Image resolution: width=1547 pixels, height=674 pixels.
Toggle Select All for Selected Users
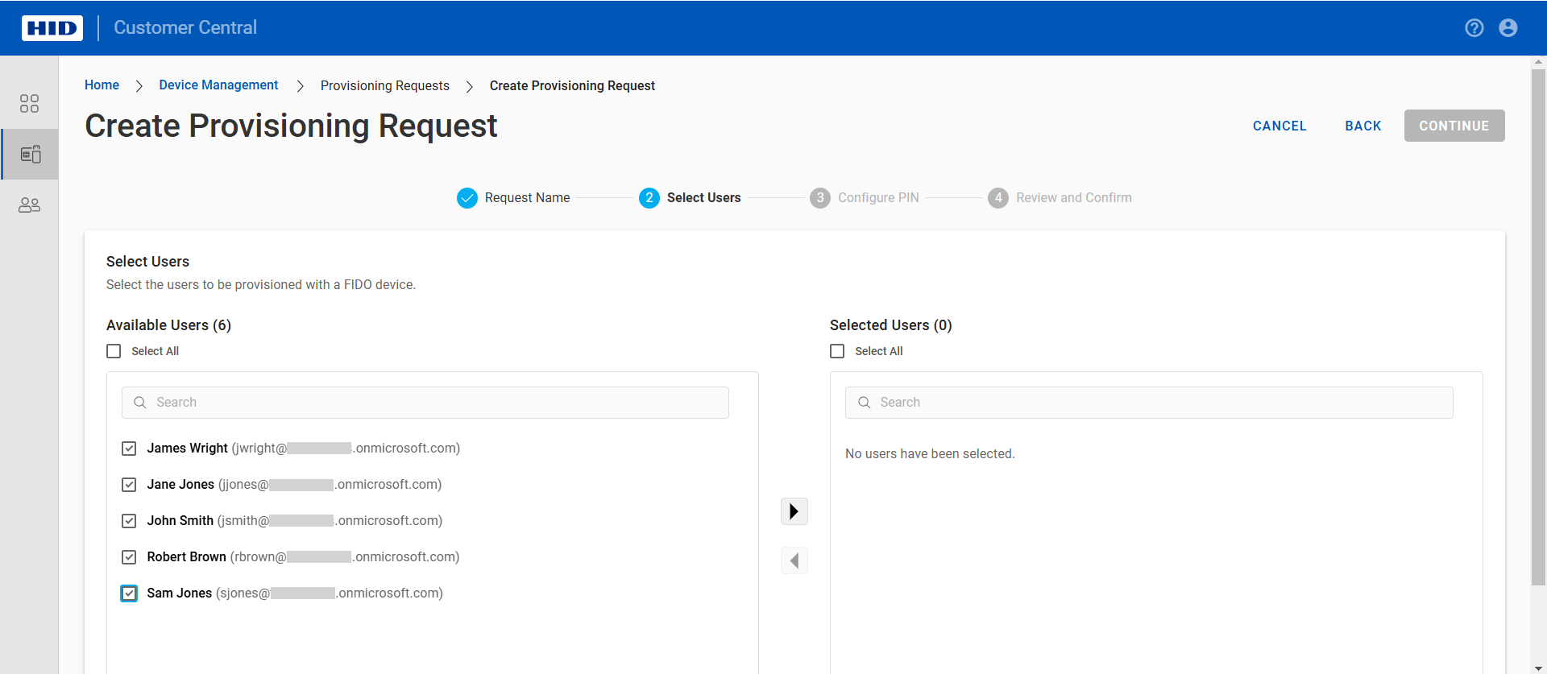tap(837, 351)
